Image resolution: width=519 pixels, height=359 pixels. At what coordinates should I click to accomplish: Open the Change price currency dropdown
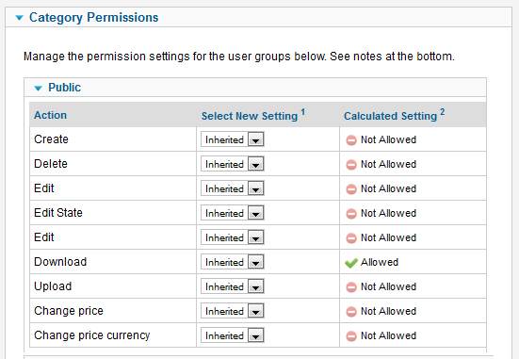coord(233,335)
